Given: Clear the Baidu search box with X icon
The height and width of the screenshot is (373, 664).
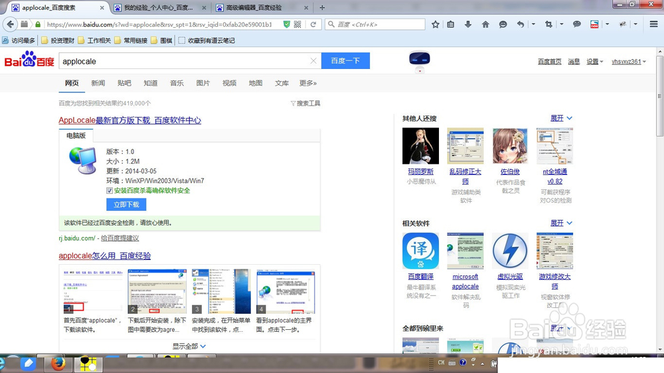Looking at the screenshot, I should coord(313,61).
